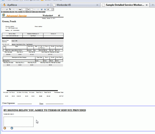Click the faded search icon at toolbar start
Screen dimensions: 155x134
(3, 9)
